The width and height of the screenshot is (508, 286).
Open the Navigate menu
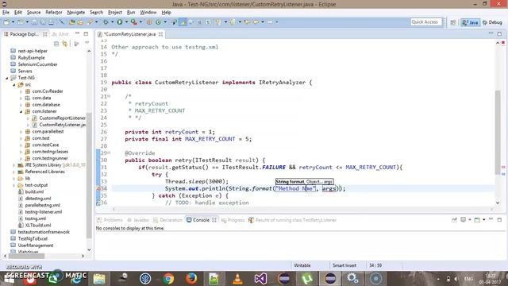click(x=76, y=13)
